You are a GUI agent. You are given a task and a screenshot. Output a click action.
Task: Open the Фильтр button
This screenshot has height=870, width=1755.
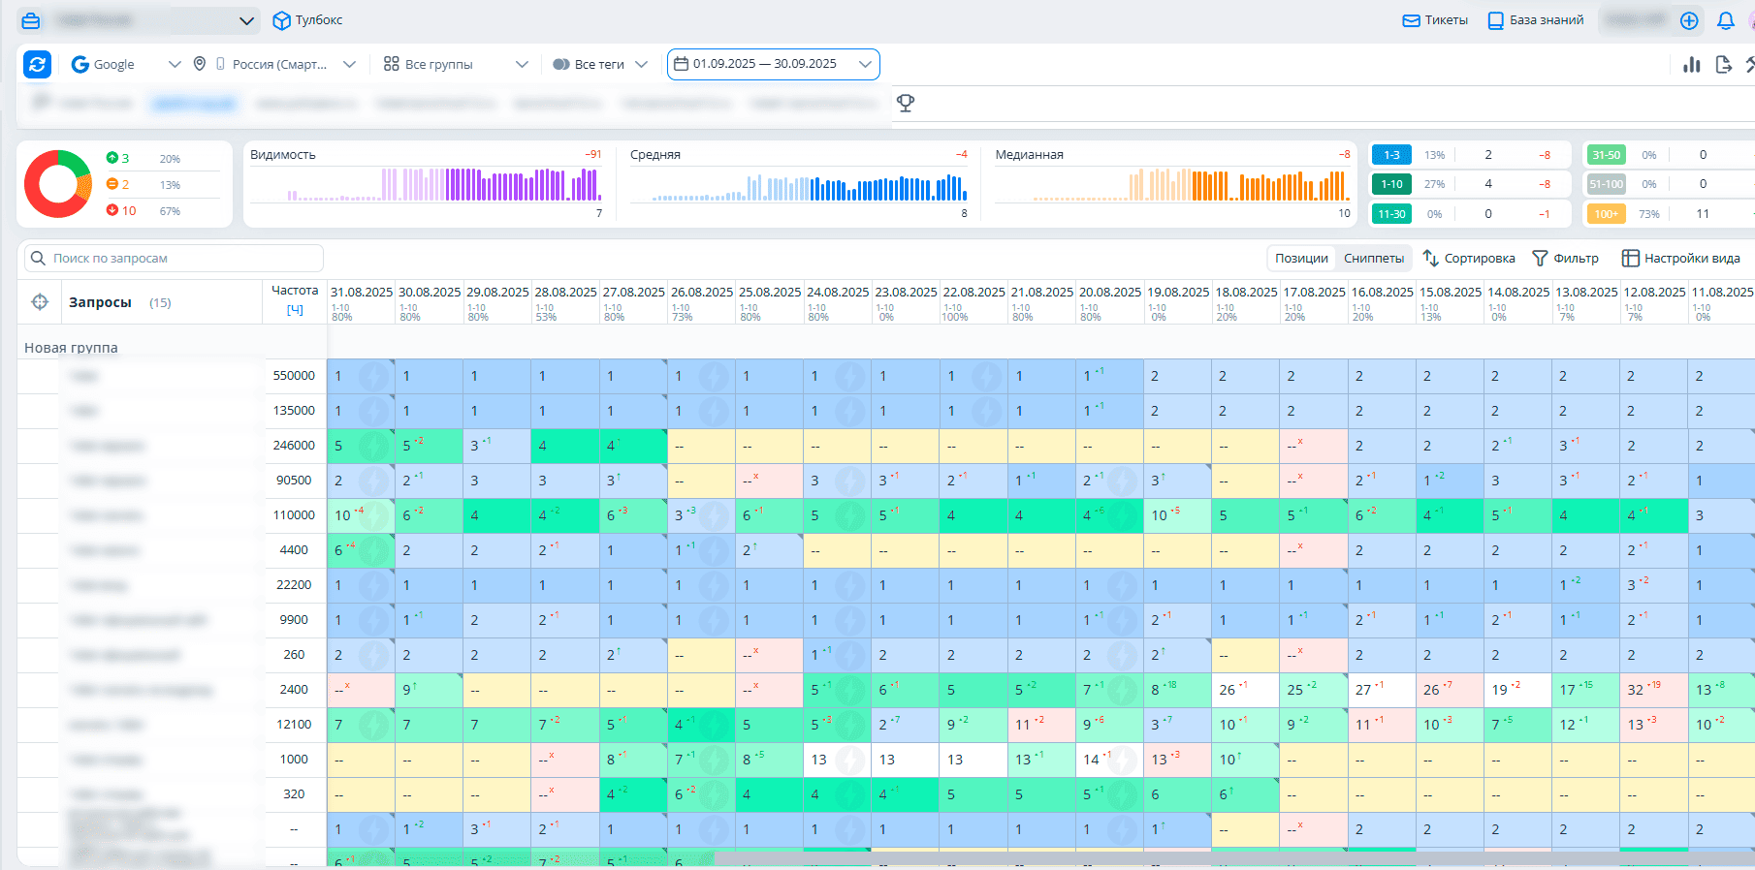pyautogui.click(x=1565, y=258)
